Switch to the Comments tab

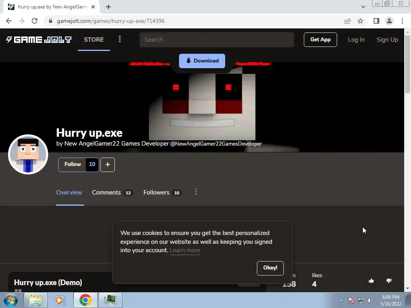click(112, 192)
